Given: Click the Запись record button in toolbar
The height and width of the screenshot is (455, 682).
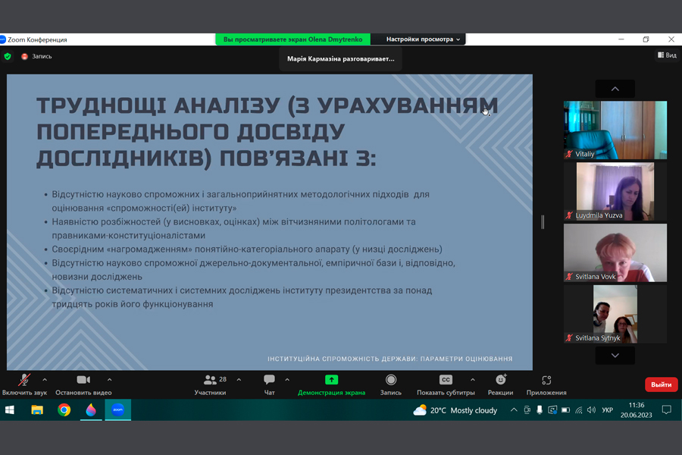Looking at the screenshot, I should coord(391,384).
